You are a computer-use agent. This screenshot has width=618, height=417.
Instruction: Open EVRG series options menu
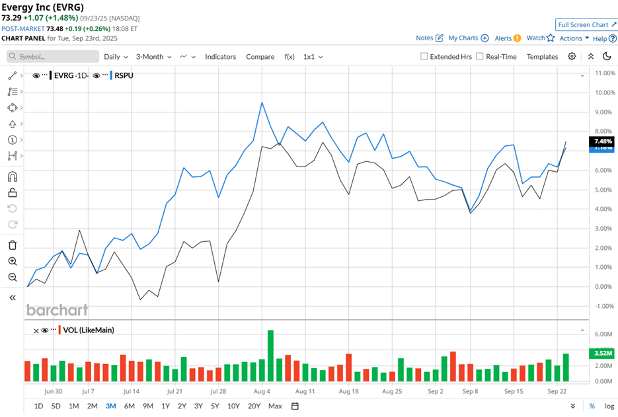(x=44, y=75)
